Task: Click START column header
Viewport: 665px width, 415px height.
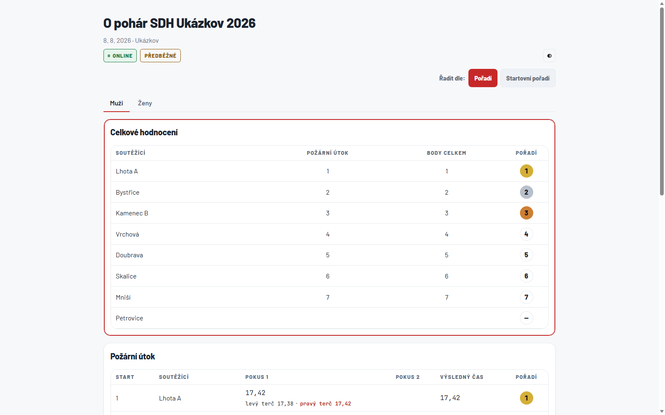Action: point(125,377)
